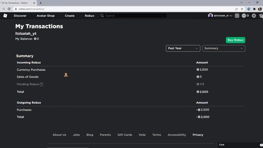Open the Avatar Shop nav item

pyautogui.click(x=46, y=16)
